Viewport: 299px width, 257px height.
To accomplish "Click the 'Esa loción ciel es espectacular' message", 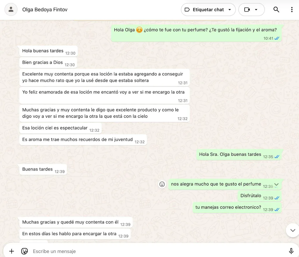I will (x=55, y=128).
